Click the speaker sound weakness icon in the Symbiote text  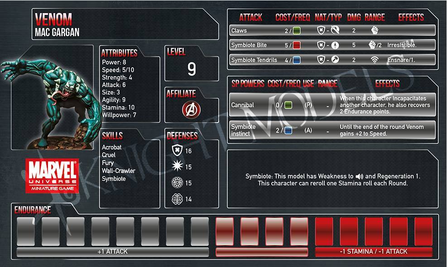(x=359, y=177)
